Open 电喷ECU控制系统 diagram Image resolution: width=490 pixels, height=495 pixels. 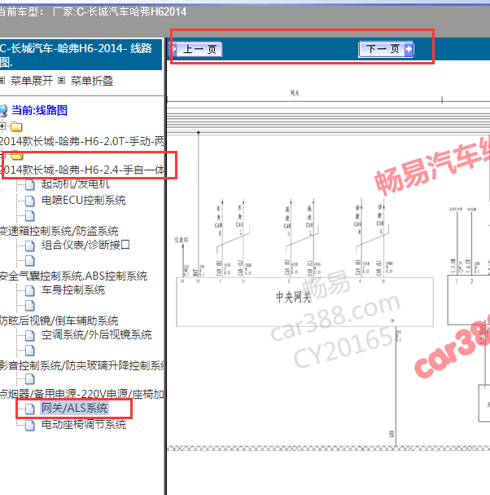click(x=84, y=200)
